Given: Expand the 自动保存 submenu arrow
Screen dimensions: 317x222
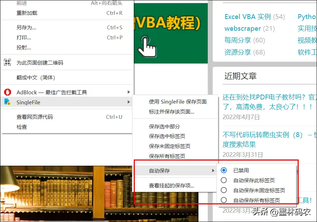Looking at the screenshot, I should [213, 170].
